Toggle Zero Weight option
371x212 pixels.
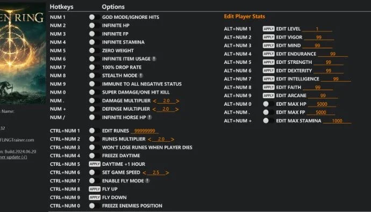click(95, 50)
